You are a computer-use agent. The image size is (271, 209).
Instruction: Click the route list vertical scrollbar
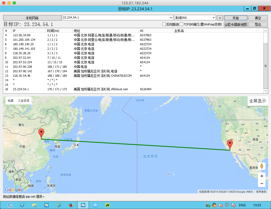(x=266, y=66)
